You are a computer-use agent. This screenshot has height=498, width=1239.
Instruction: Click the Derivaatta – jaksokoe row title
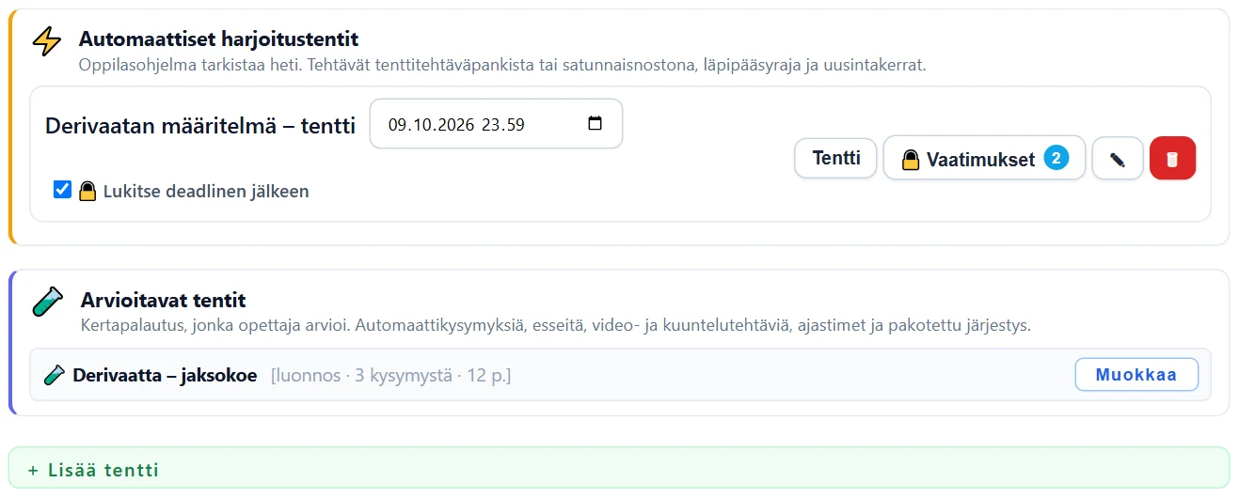point(165,376)
